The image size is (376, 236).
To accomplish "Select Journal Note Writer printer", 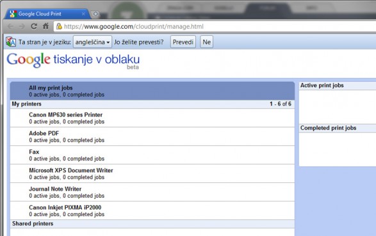I will [152, 193].
